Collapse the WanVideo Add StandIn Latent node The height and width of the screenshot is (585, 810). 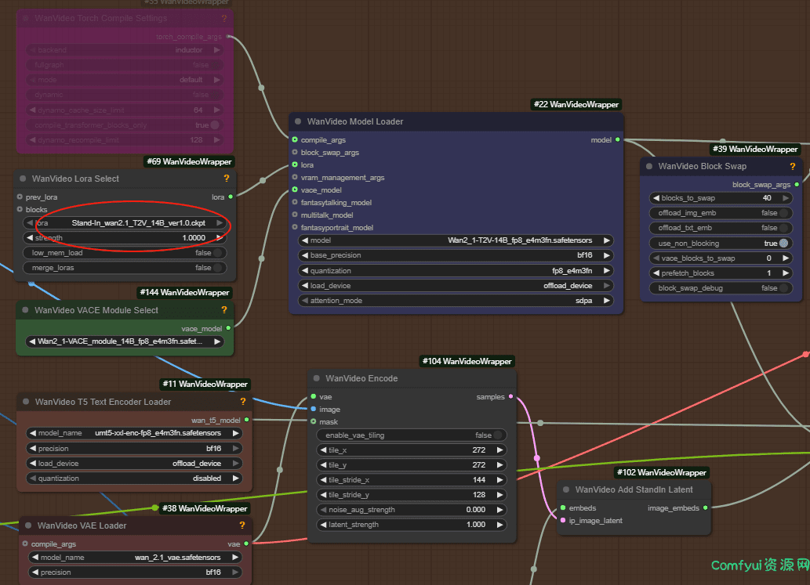[x=566, y=489]
